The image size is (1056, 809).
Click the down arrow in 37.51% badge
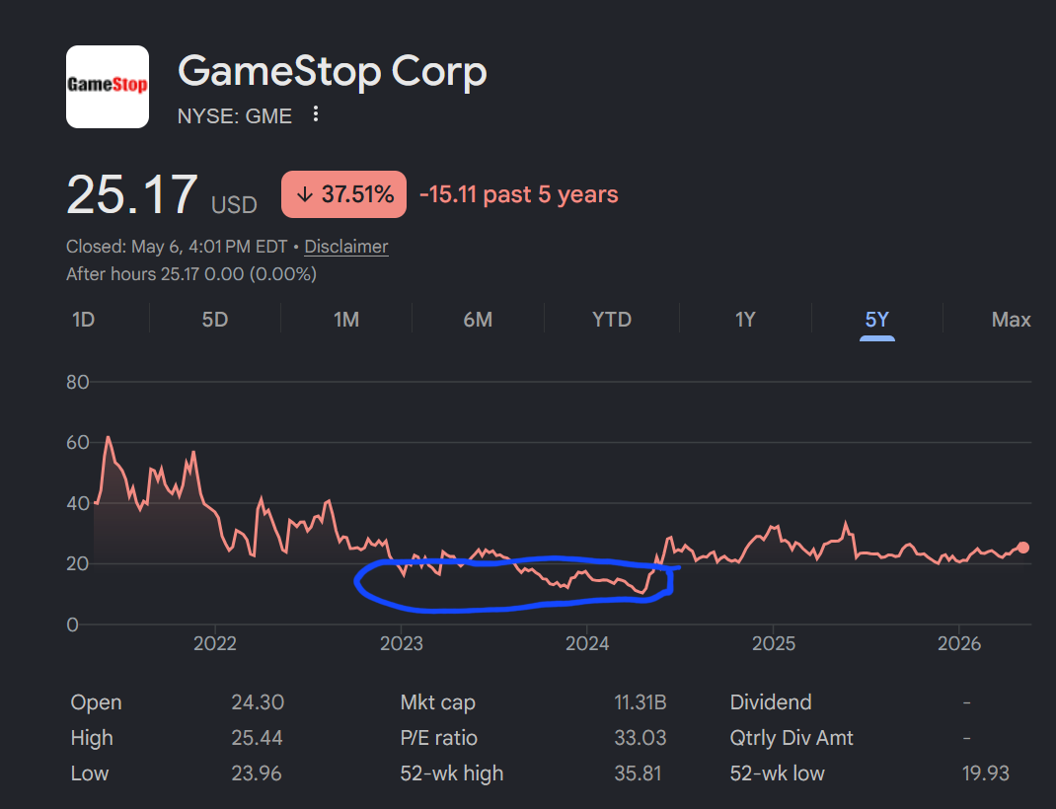305,194
